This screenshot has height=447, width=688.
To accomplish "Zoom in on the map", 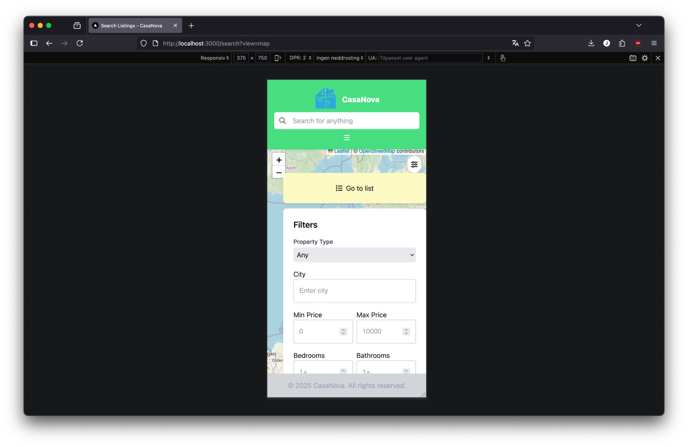I will [x=278, y=160].
